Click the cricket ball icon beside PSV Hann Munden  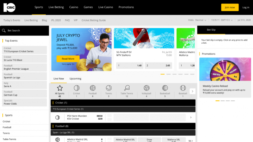[x=58, y=117]
